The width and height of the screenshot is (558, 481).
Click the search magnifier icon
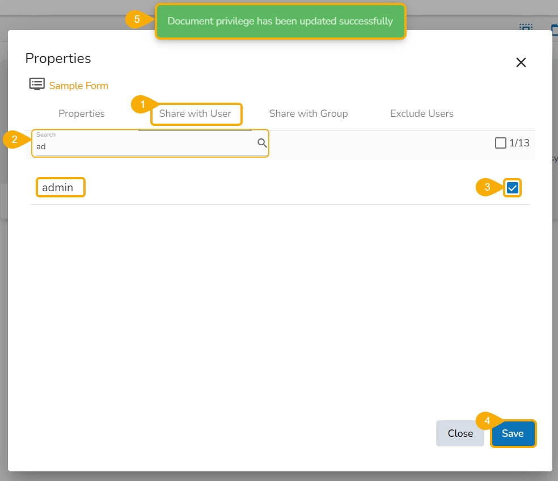[x=262, y=143]
